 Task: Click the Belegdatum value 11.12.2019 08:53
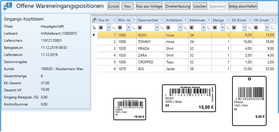[54, 48]
